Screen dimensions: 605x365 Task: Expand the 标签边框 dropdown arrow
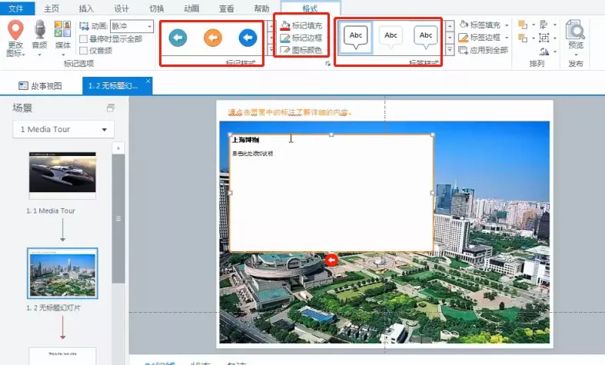pos(507,38)
